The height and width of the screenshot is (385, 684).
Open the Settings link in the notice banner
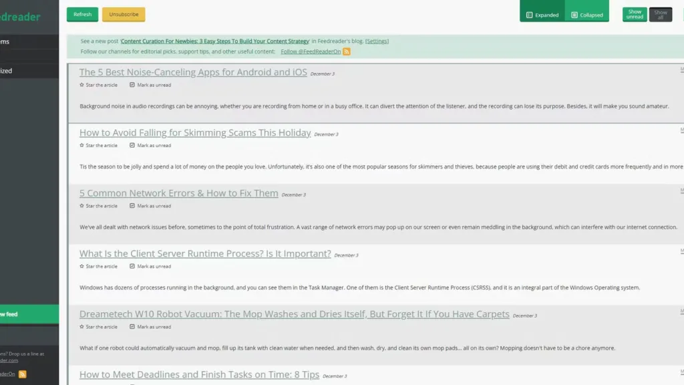tap(377, 41)
